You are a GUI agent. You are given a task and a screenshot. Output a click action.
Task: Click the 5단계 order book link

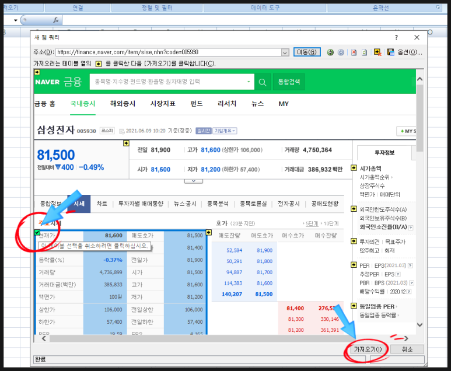tap(312, 223)
